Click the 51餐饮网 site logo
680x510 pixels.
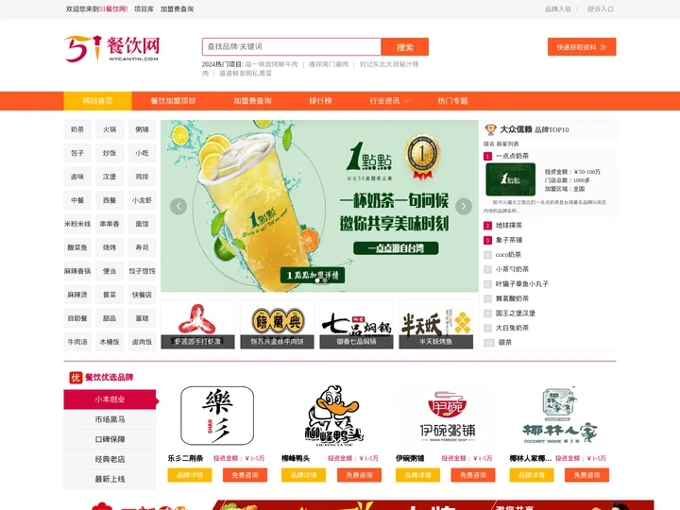point(111,48)
